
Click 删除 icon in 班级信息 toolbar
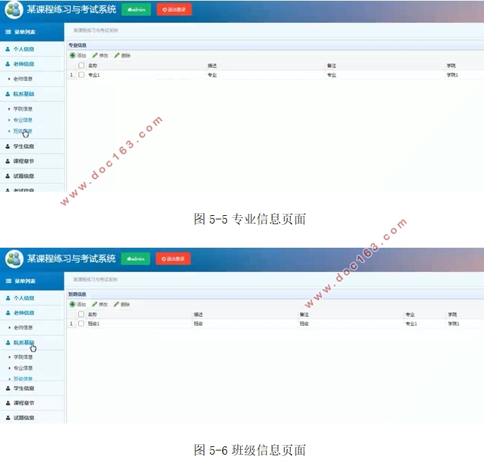116,304
